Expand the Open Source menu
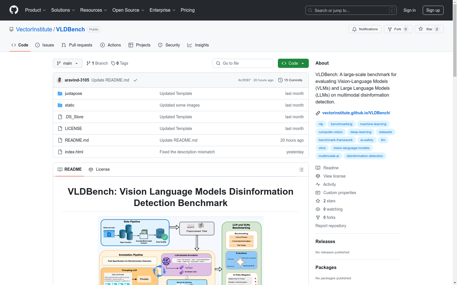 point(129,10)
